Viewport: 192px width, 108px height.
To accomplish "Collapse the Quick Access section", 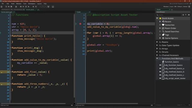I will pyautogui.click(x=157, y=18).
